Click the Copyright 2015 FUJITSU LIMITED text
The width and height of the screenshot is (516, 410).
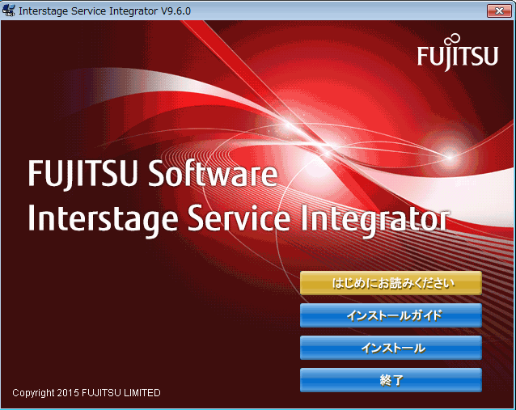pyautogui.click(x=87, y=392)
